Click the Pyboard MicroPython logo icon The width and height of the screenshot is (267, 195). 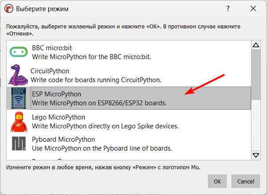[19, 143]
